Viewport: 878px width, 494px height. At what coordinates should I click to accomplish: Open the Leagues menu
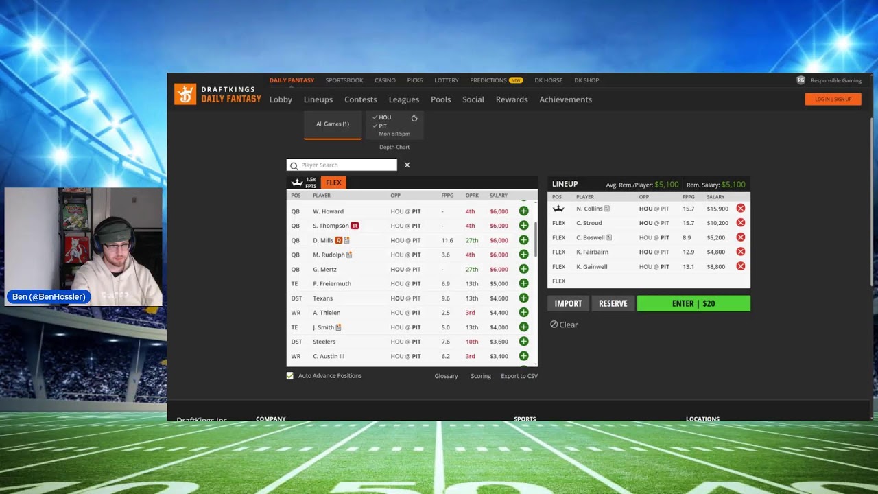pos(404,99)
